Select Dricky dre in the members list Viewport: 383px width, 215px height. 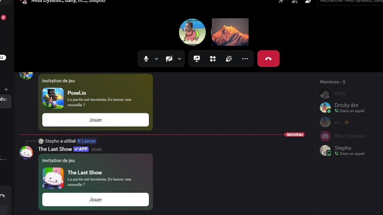coord(347,107)
